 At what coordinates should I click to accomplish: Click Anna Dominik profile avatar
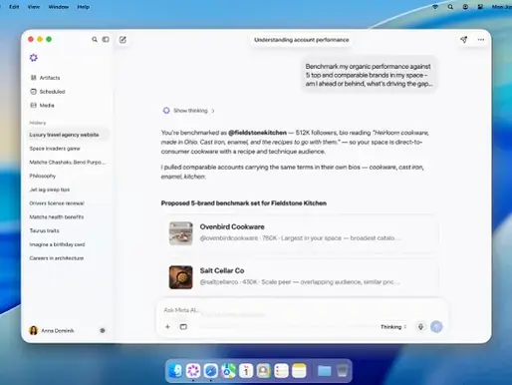(x=34, y=330)
